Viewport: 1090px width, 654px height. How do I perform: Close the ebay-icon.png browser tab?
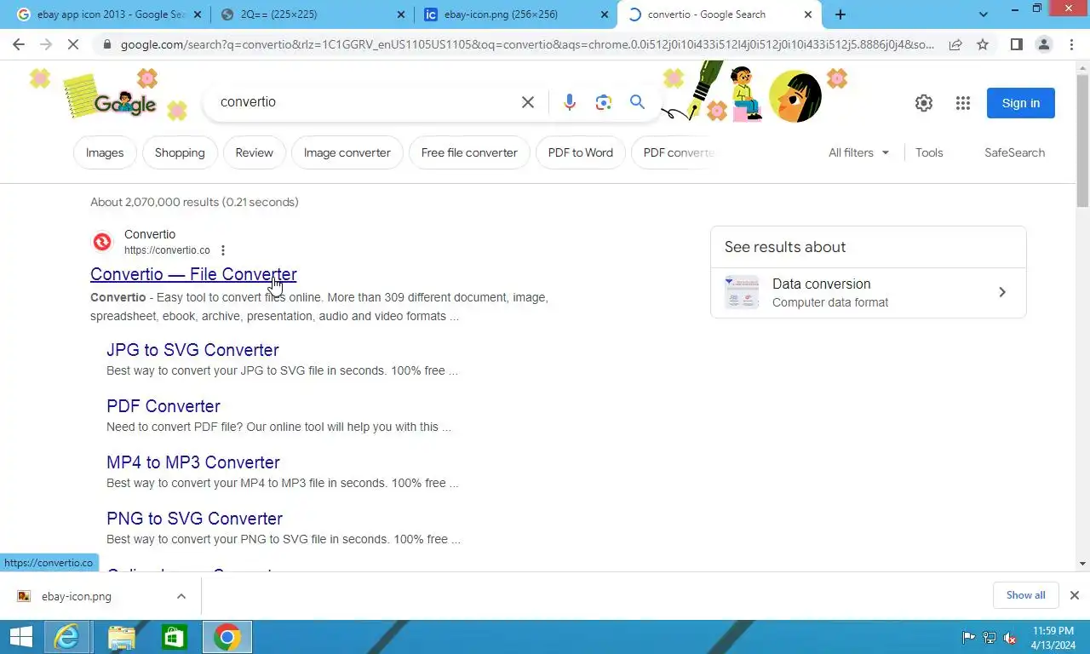point(605,14)
